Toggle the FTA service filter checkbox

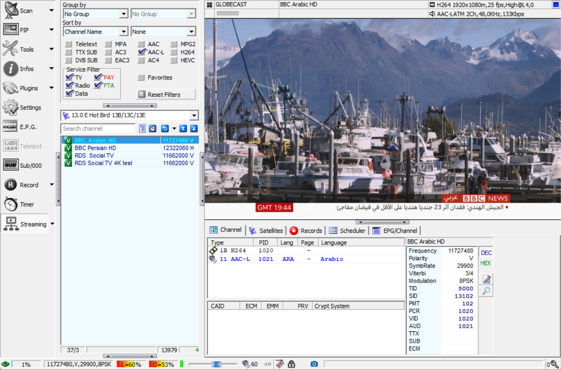tap(98, 86)
